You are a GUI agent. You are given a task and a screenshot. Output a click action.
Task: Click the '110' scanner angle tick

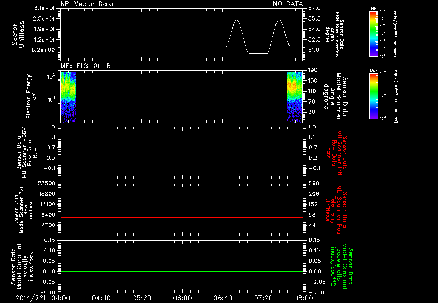[x=313, y=91]
